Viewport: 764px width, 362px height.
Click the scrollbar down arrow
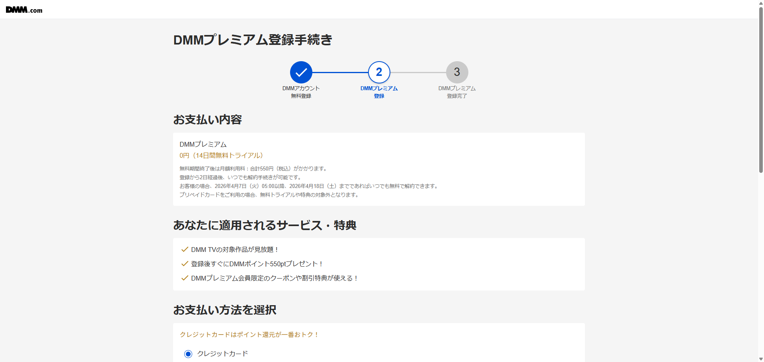[x=761, y=359]
